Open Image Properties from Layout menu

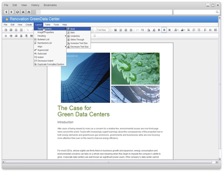point(50,32)
